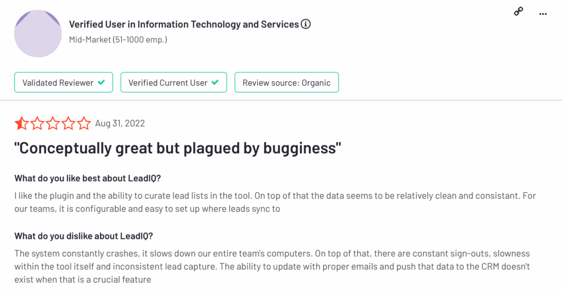Click the fourth rating star
This screenshot has height=291, width=562.
coord(68,123)
